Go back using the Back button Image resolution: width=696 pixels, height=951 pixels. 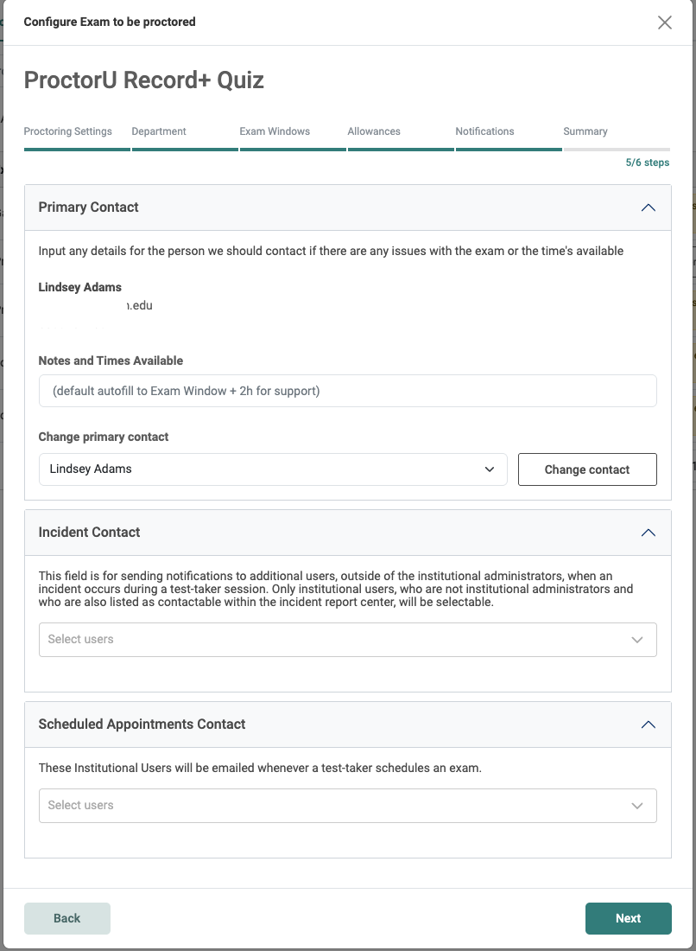66,918
